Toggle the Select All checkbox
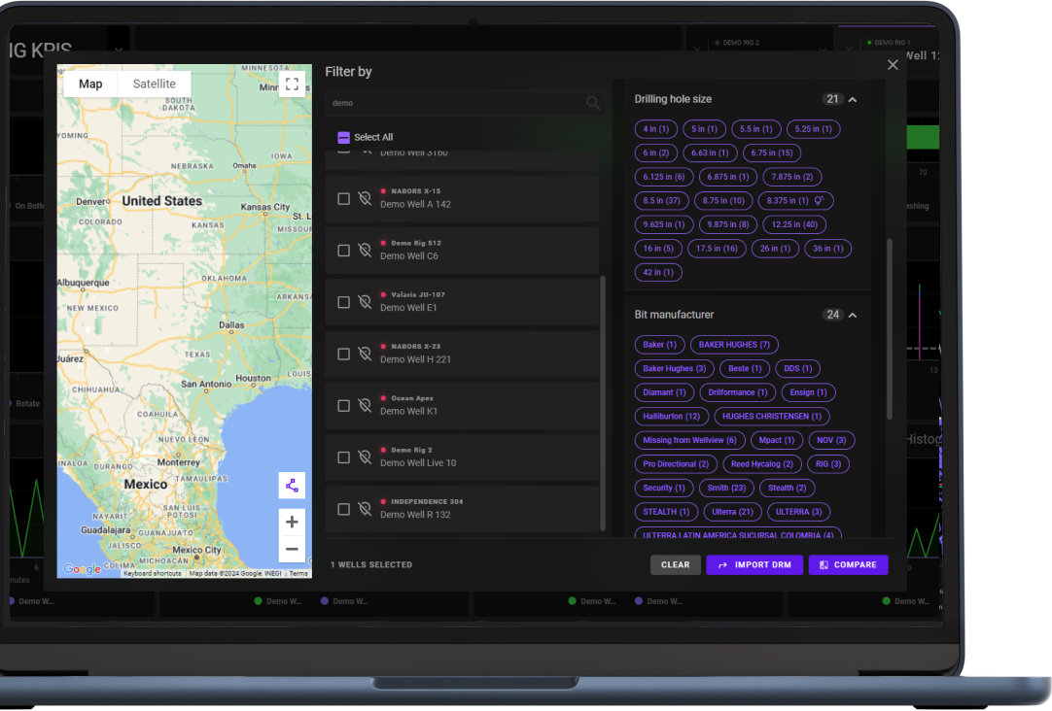Viewport: 1052px width, 711px height. [x=343, y=137]
